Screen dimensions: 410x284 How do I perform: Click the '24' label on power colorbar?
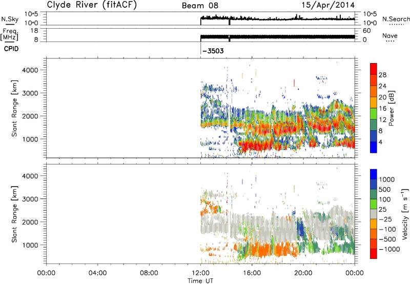pyautogui.click(x=382, y=86)
